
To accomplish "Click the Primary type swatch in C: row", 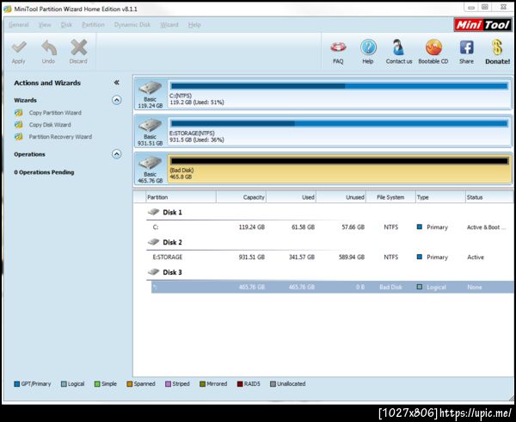I will (420, 227).
